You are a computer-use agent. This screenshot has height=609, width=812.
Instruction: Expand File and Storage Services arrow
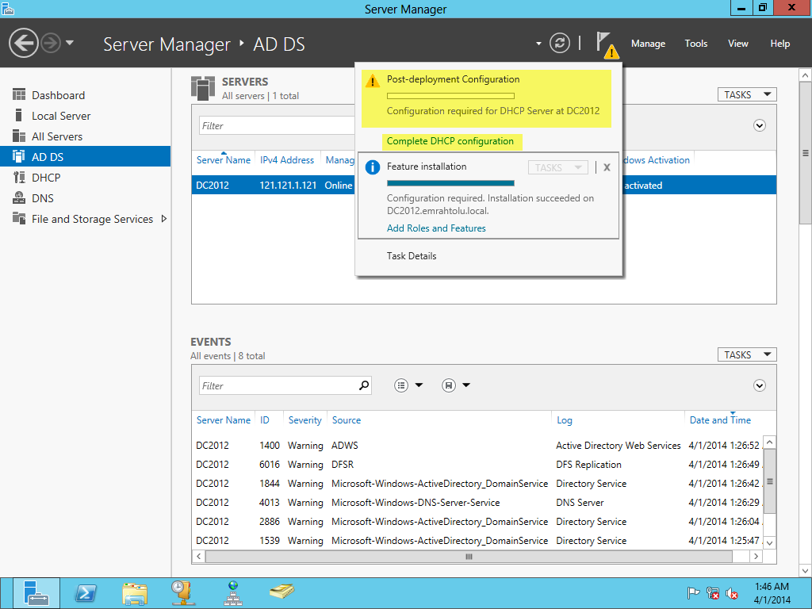(163, 219)
